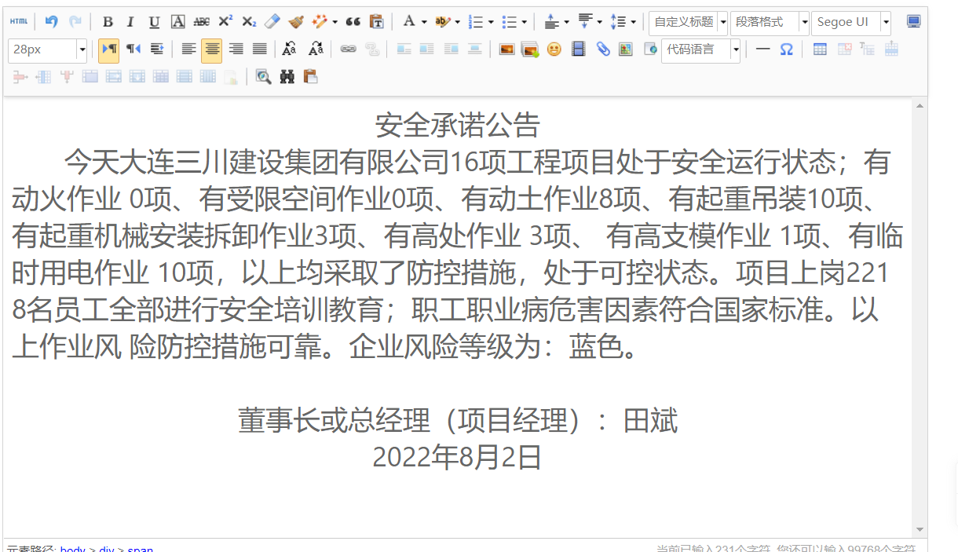Open paragraph spacing before arrow
Image resolution: width=958 pixels, height=552 pixels.
click(x=567, y=22)
